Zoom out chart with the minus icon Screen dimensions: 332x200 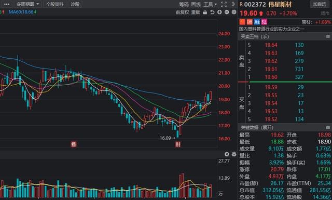tap(227, 12)
